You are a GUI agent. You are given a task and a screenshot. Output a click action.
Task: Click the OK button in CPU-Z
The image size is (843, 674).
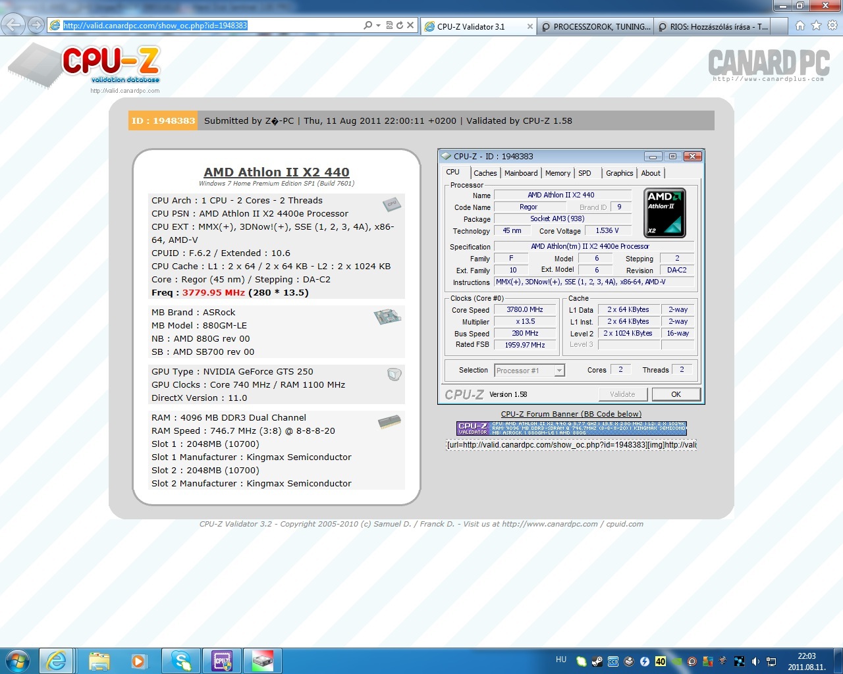click(676, 394)
